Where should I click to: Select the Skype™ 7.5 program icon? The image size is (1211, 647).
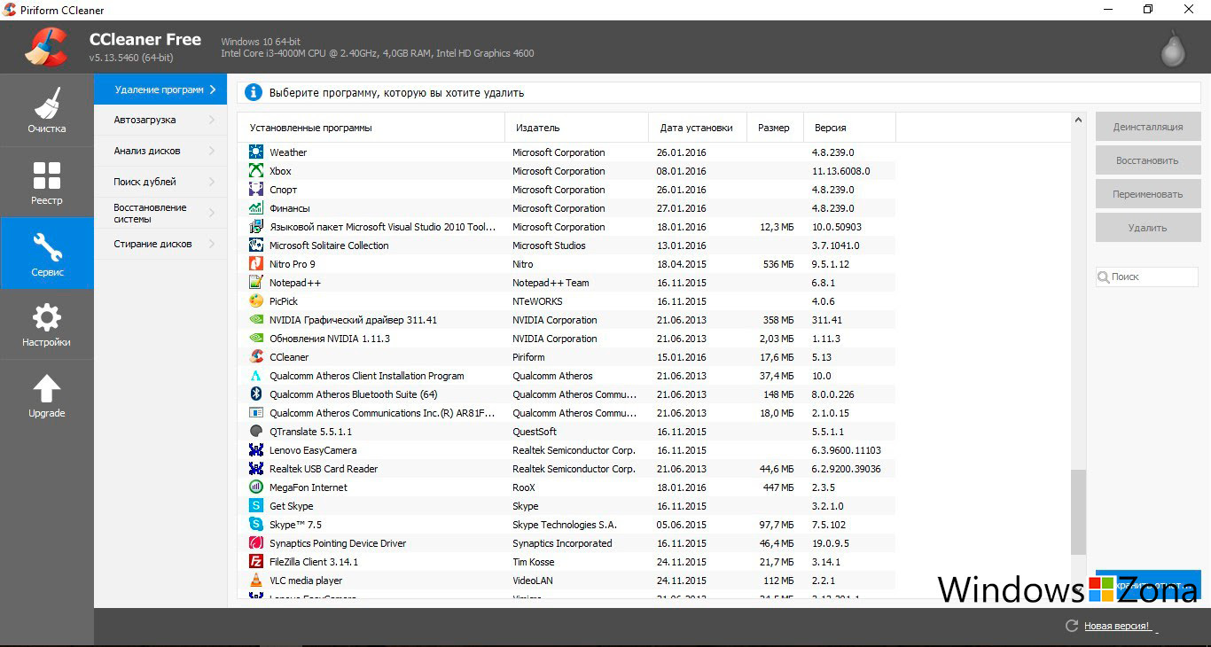tap(256, 524)
